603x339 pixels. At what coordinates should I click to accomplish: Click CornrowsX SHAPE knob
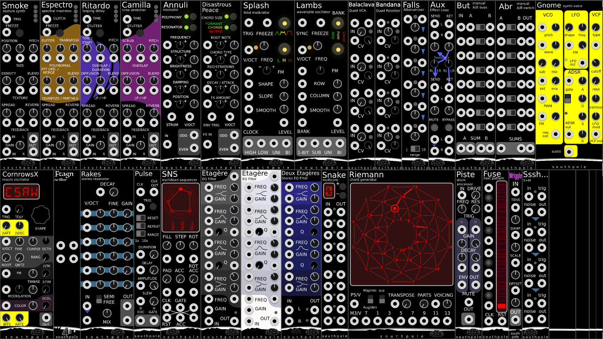(x=40, y=215)
